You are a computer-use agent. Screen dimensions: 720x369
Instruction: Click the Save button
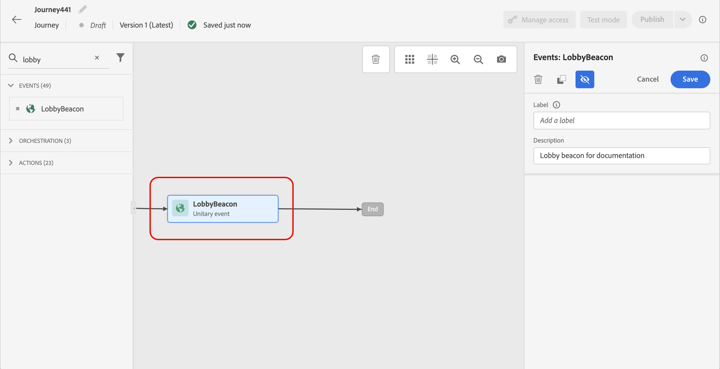pyautogui.click(x=690, y=79)
